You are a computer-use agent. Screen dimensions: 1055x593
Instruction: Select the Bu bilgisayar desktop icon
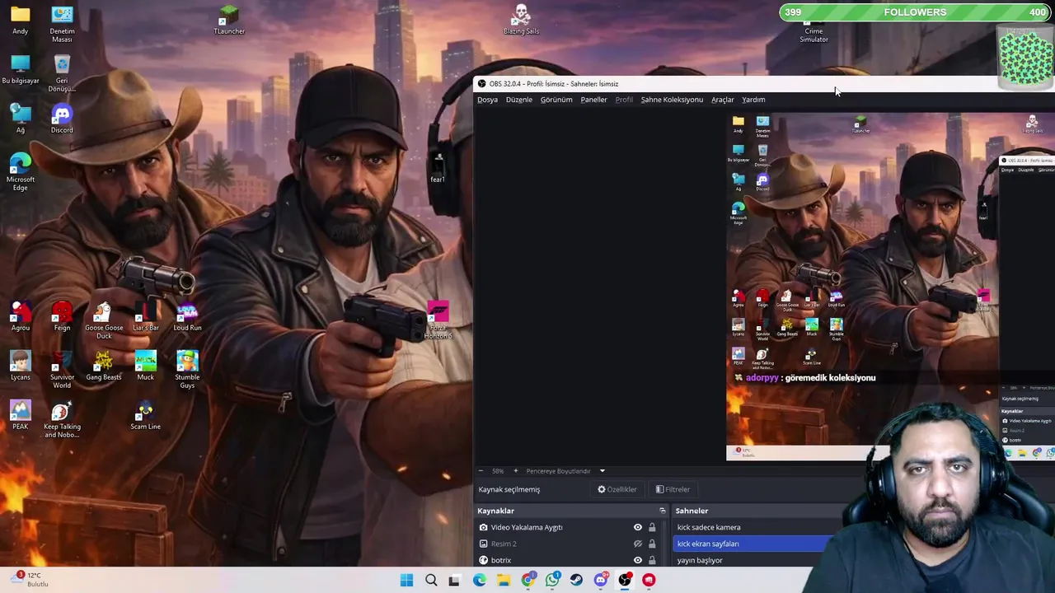tap(21, 70)
